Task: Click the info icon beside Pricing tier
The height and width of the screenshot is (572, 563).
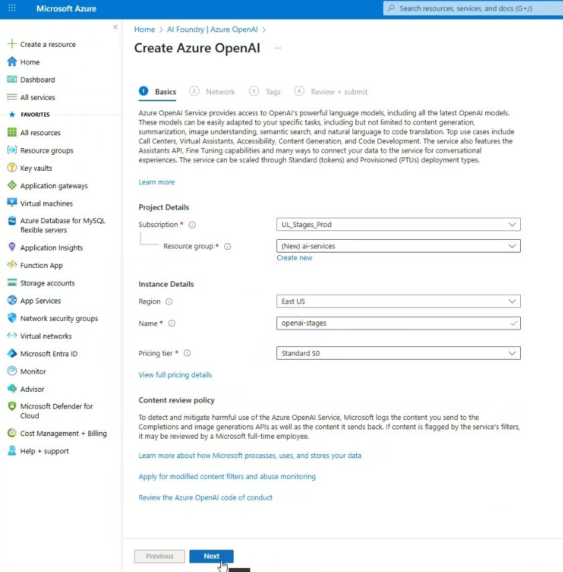Action: pos(187,353)
